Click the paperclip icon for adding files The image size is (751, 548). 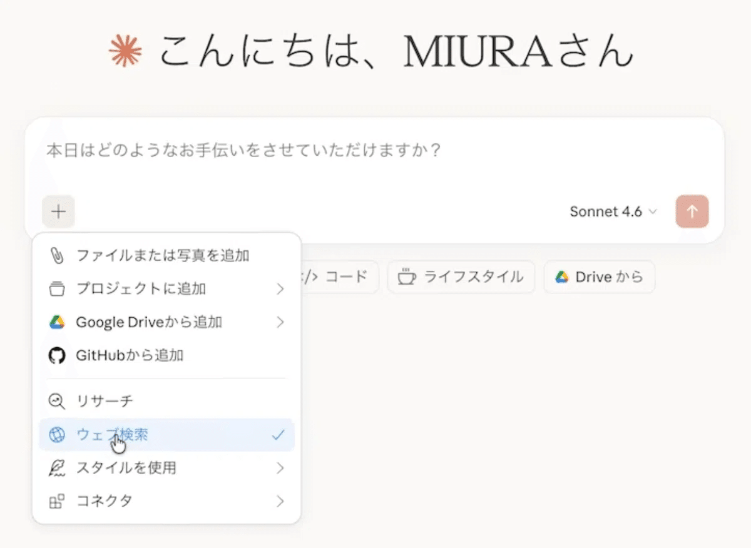[x=57, y=255]
